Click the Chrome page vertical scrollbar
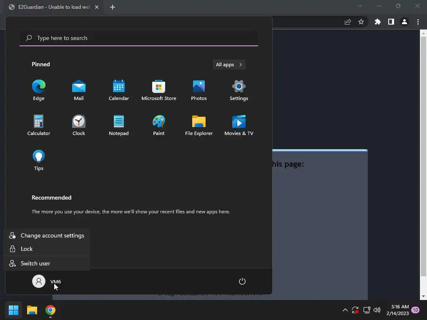 pos(423,156)
